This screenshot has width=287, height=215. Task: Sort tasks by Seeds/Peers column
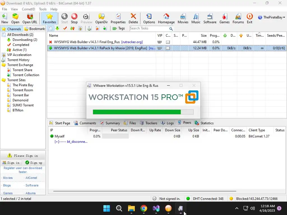click(x=276, y=36)
